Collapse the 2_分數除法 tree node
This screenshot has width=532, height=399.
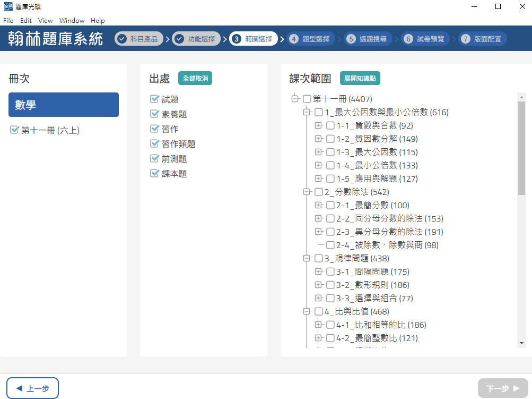[x=306, y=192]
